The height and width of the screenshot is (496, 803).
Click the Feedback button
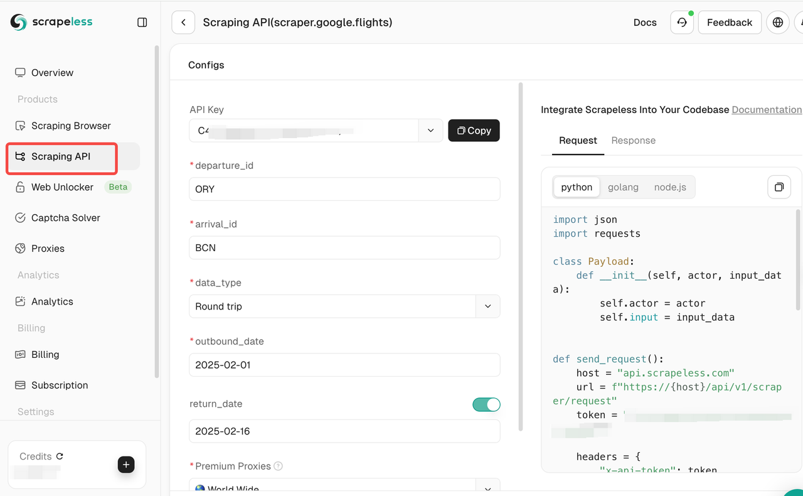coord(730,22)
